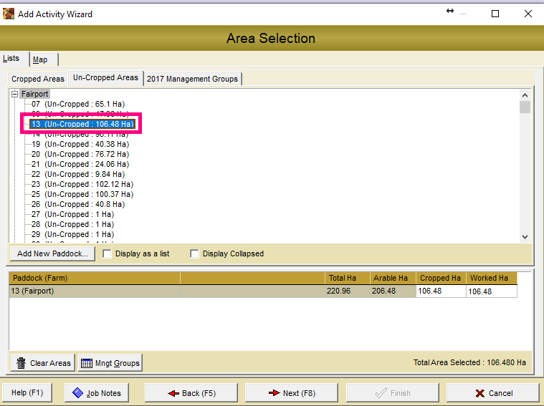
Task: Switch to the Map tab
Action: [x=40, y=59]
